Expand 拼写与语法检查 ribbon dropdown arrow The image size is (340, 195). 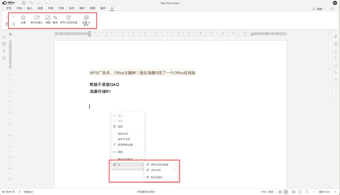click(69, 26)
